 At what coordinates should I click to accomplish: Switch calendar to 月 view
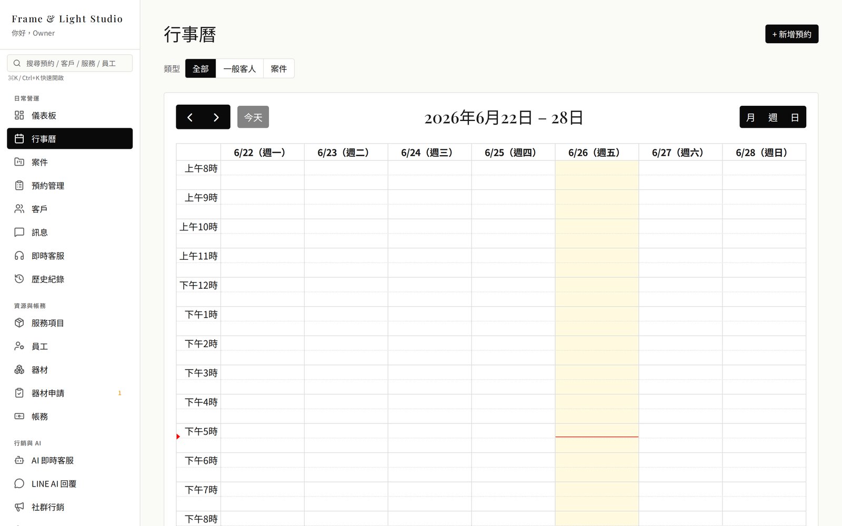[750, 117]
